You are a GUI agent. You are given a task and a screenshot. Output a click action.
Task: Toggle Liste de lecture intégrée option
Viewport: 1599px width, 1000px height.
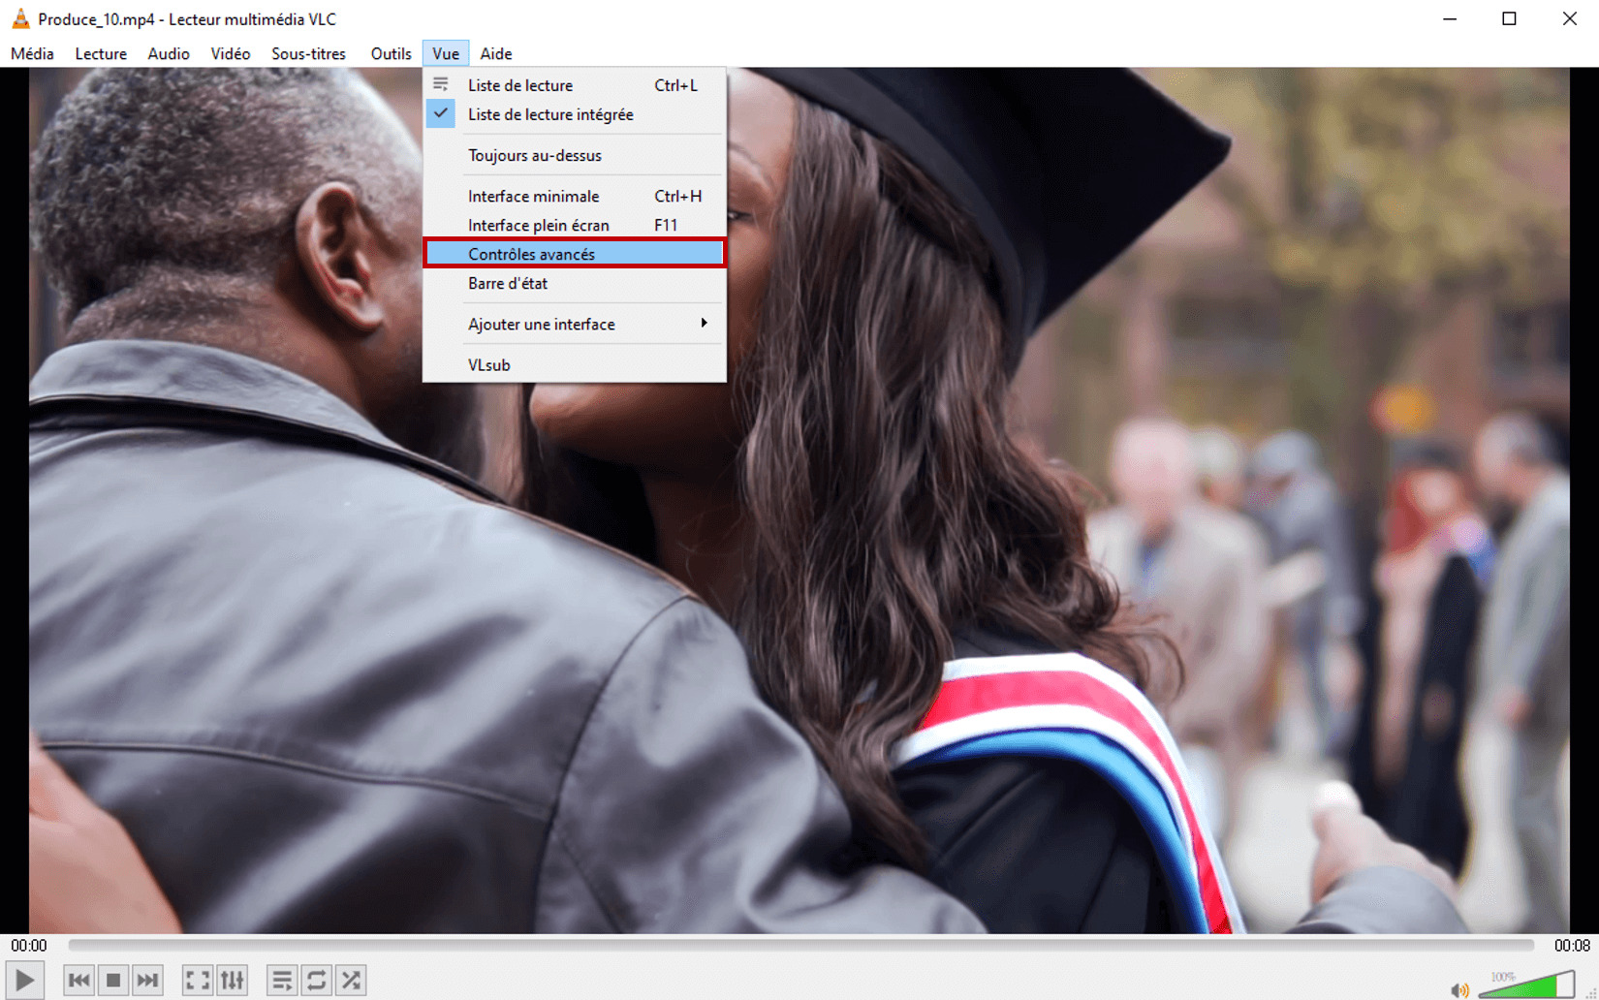point(549,114)
